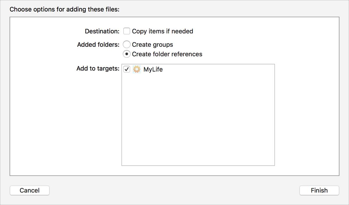This screenshot has width=349, height=205.
Task: Click the empty circle beside Create groups
Action: (x=127, y=45)
